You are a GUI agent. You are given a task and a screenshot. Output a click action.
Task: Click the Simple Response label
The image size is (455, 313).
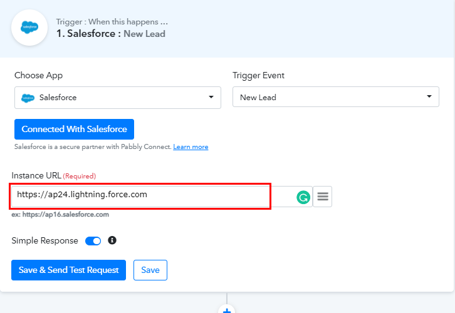(x=44, y=241)
